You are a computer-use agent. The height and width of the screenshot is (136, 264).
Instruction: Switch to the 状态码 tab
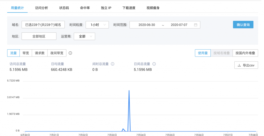click(64, 8)
